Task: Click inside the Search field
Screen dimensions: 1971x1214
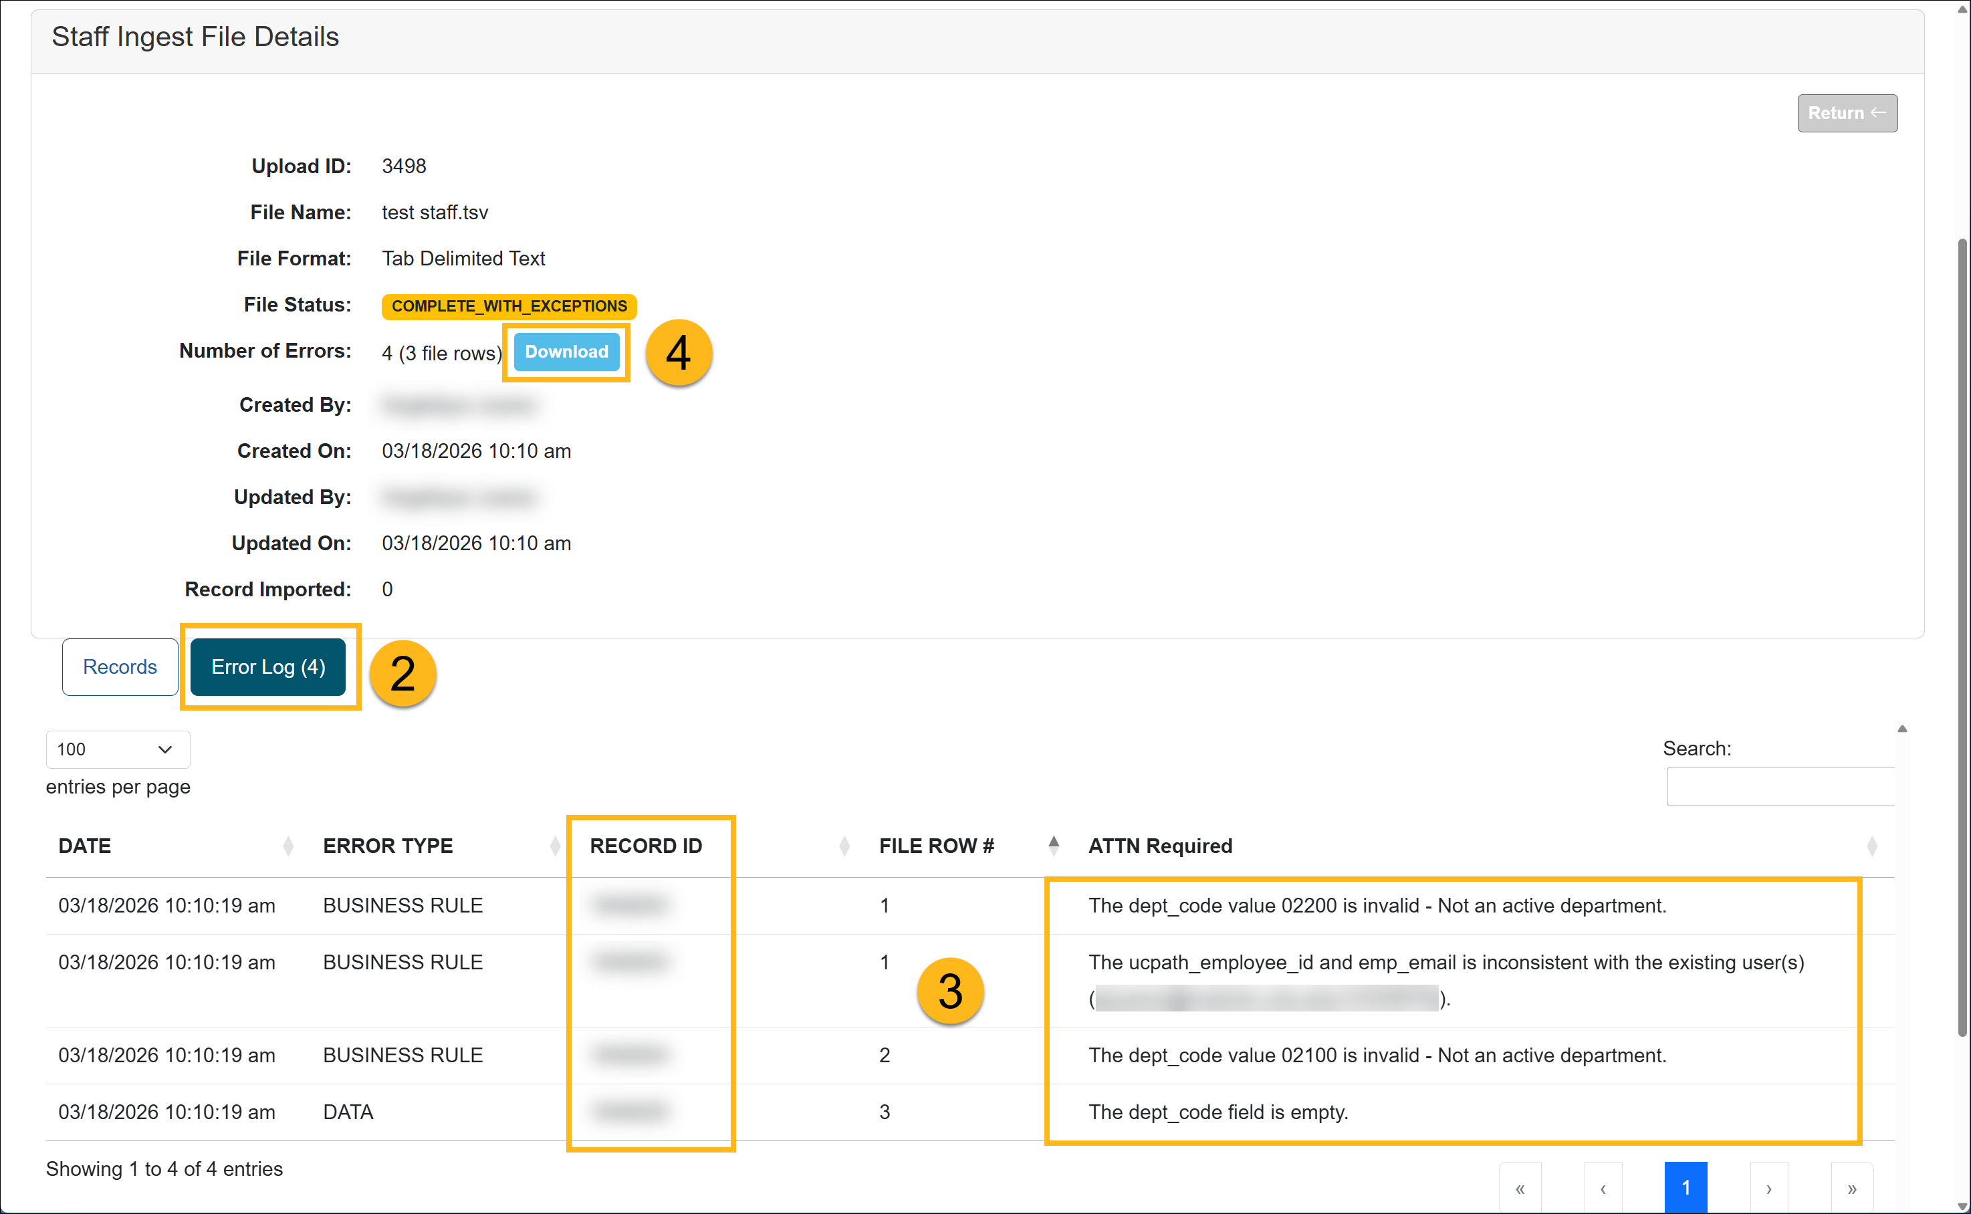Action: [1778, 786]
